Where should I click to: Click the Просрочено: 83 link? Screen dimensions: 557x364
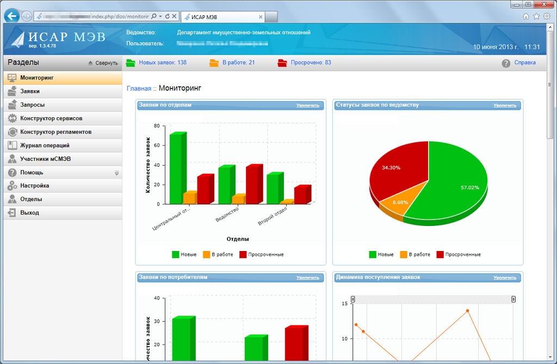[x=311, y=62]
